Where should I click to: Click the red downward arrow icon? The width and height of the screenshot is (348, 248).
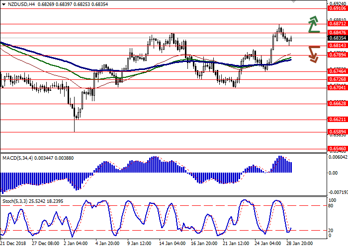(x=313, y=54)
